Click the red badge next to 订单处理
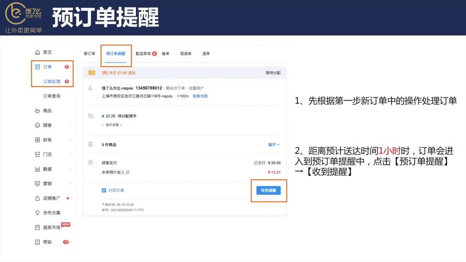This screenshot has width=466, height=262. click(67, 81)
